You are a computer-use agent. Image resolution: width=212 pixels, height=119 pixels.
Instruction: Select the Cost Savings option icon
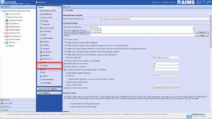41,31
